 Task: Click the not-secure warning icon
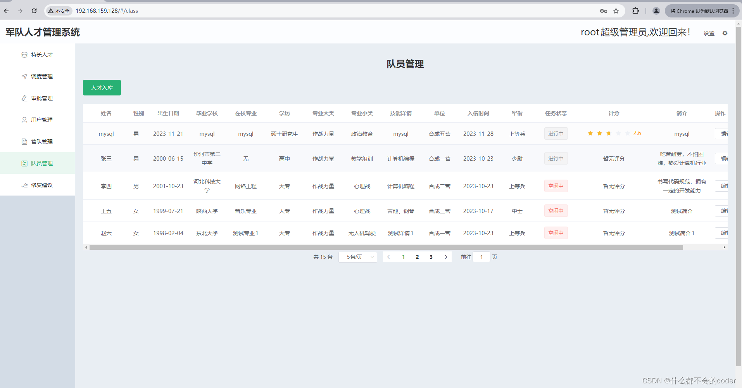point(51,11)
